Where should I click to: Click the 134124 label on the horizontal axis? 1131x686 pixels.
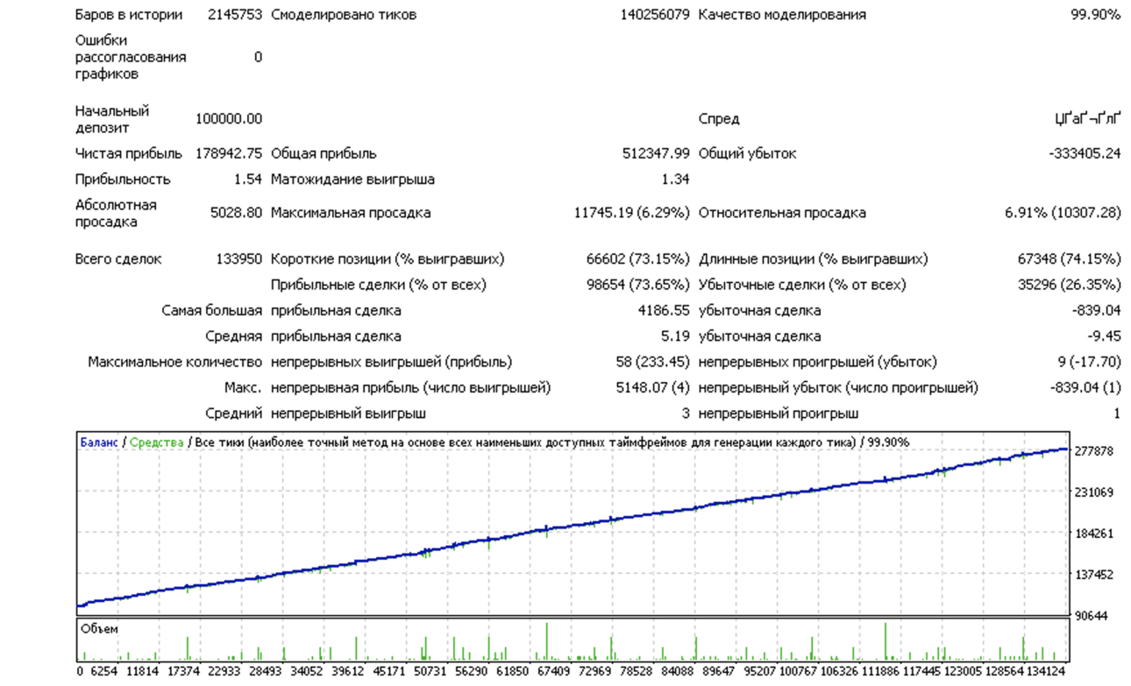coord(1048,672)
